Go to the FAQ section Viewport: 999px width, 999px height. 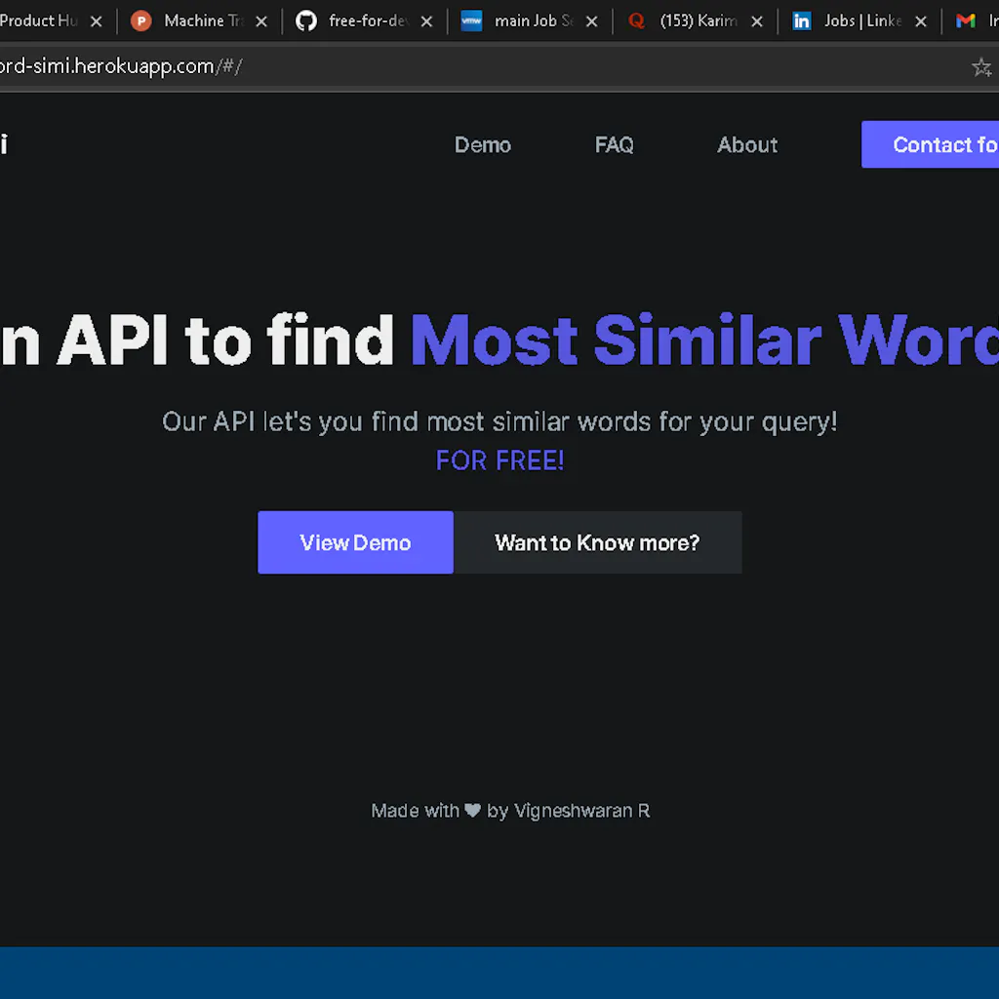(x=614, y=144)
